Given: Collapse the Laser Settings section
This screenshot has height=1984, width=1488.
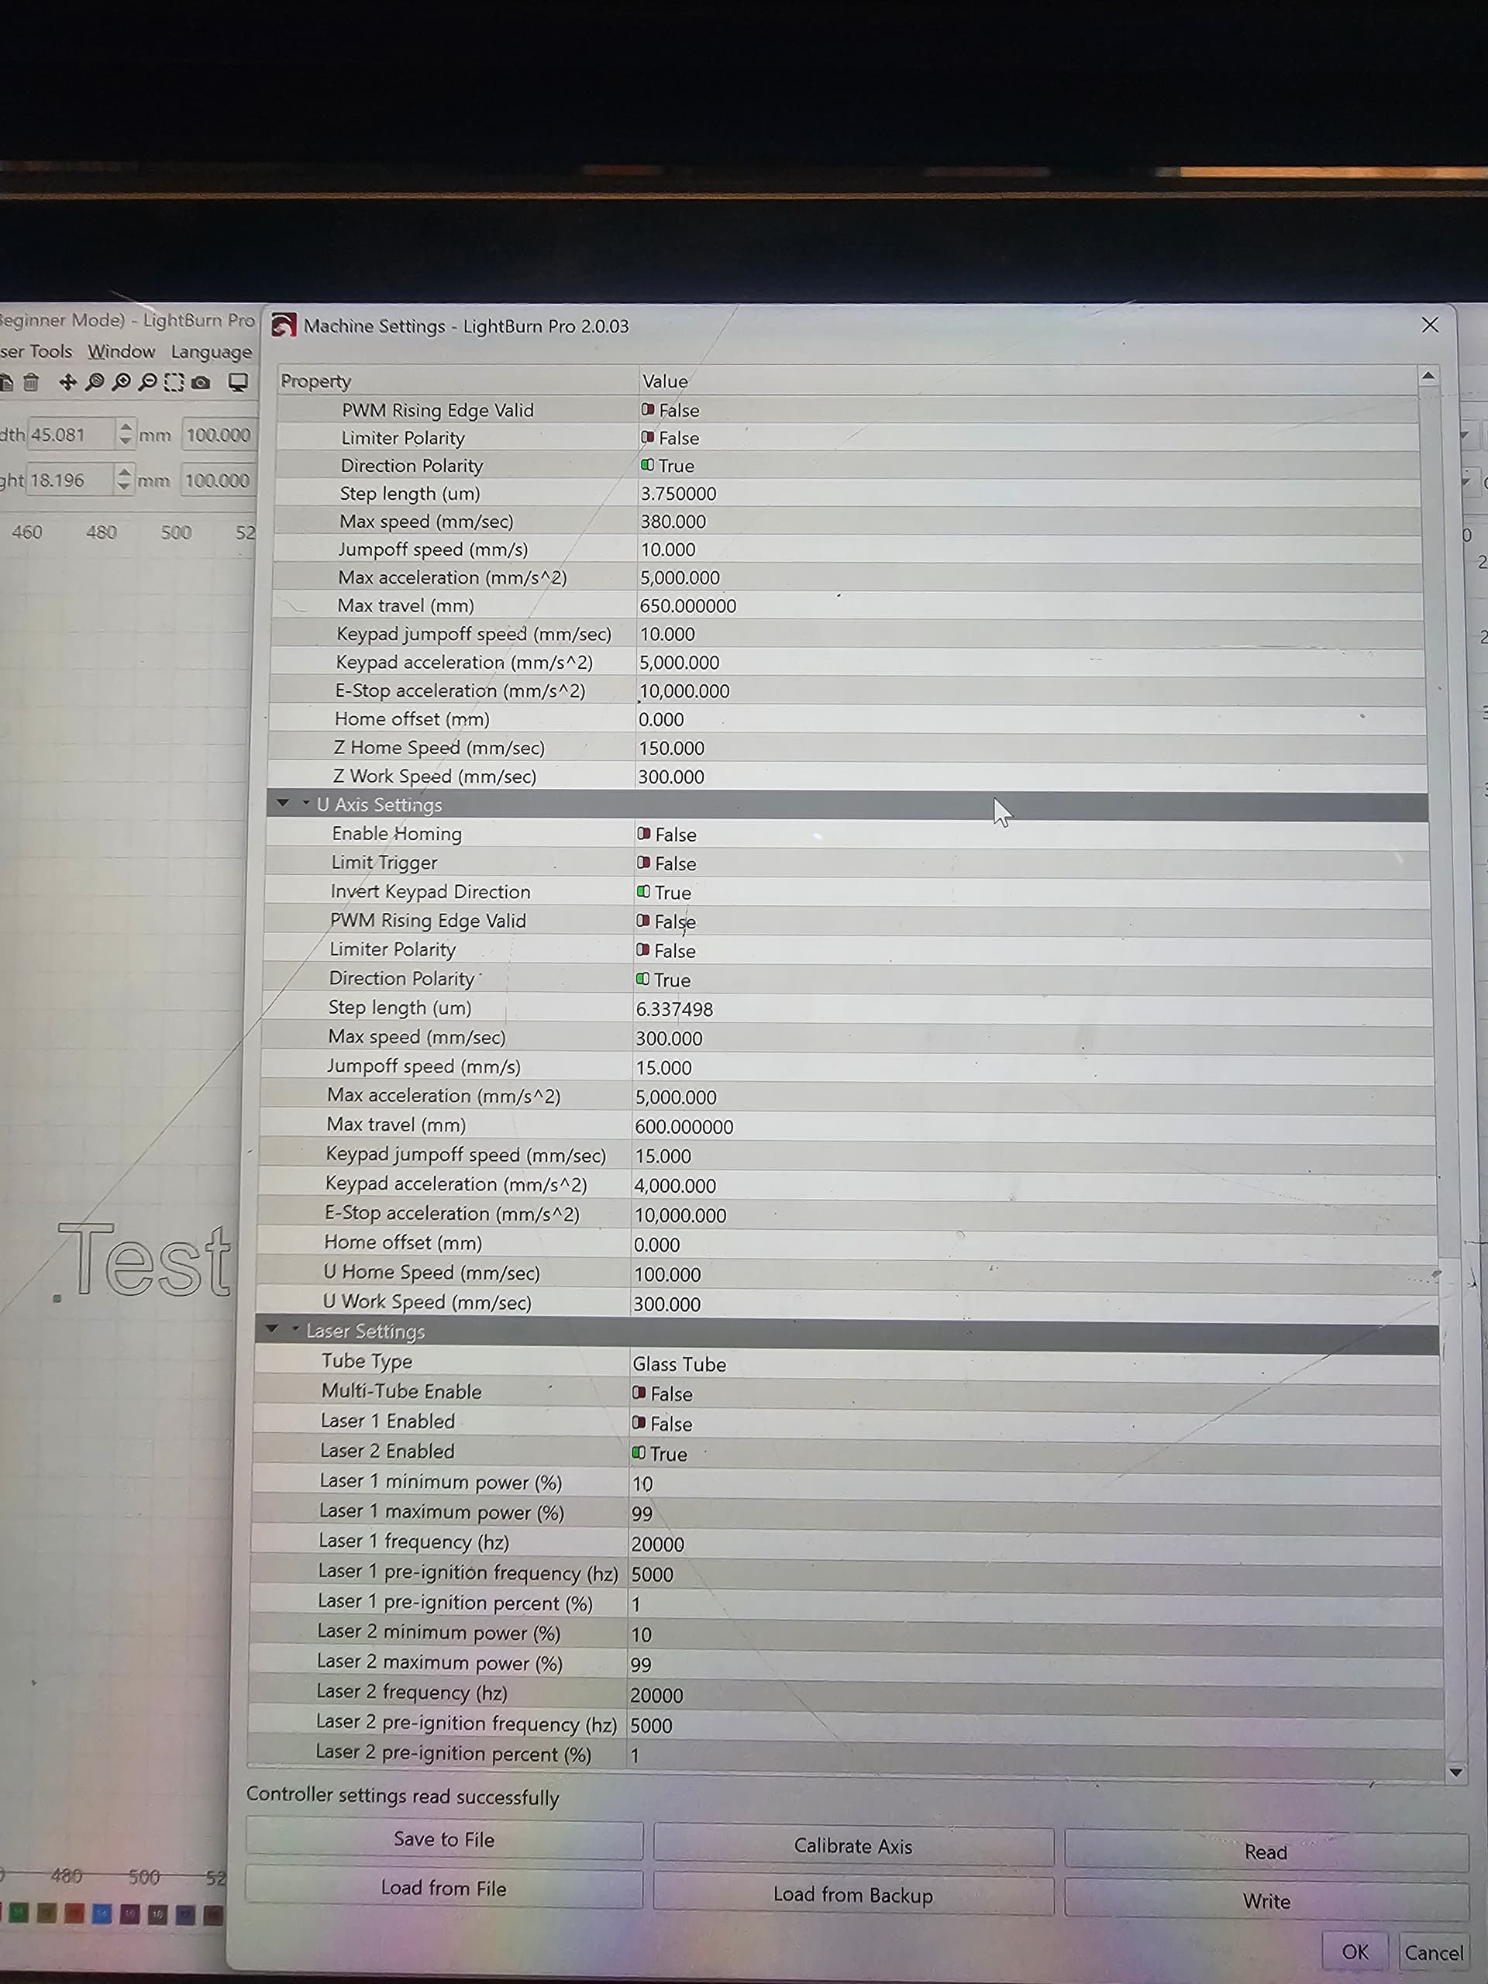Looking at the screenshot, I should coord(273,1329).
